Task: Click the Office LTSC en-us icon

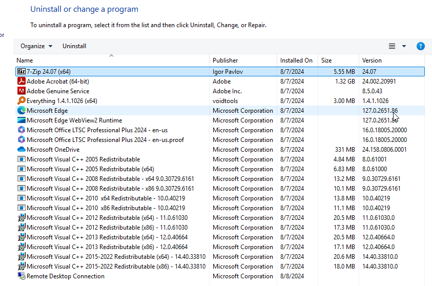Action: click(22, 130)
